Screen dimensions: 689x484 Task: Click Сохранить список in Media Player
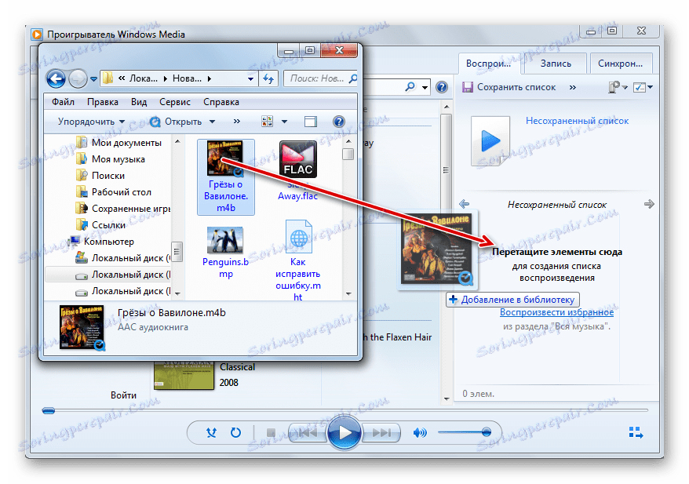pyautogui.click(x=509, y=87)
